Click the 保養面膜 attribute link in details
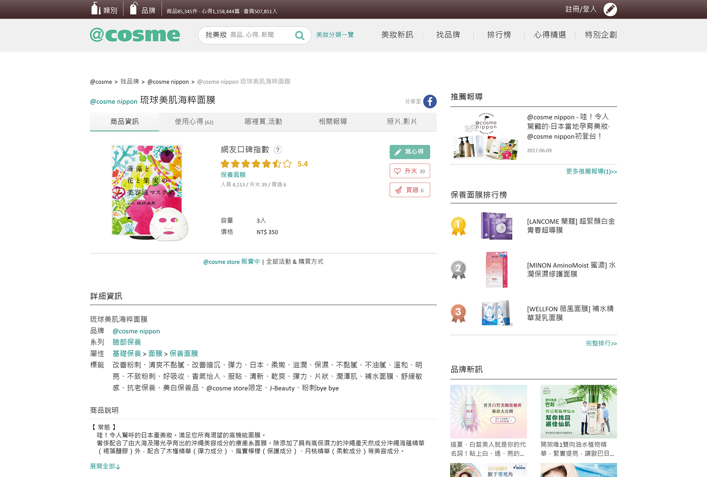Viewport: 707px width, 477px height. 184,353
